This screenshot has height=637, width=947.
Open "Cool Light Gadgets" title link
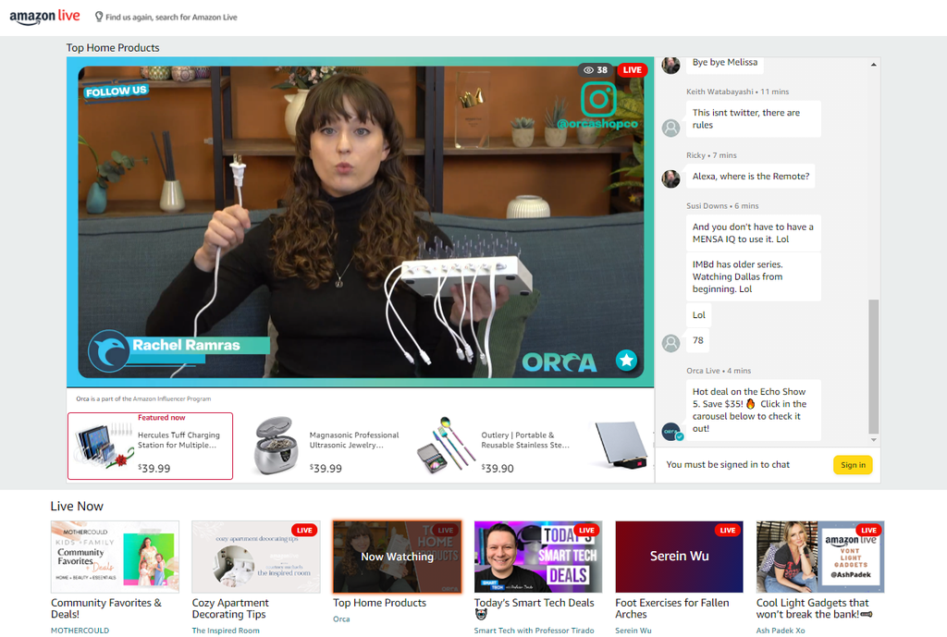(814, 608)
